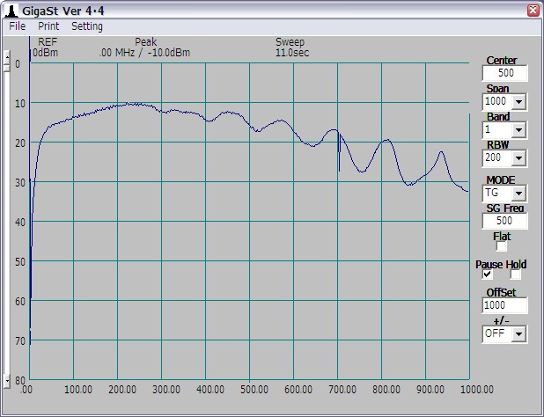Click the '700.00' frequency axis label
This screenshot has width=544, height=417.
click(x=342, y=389)
